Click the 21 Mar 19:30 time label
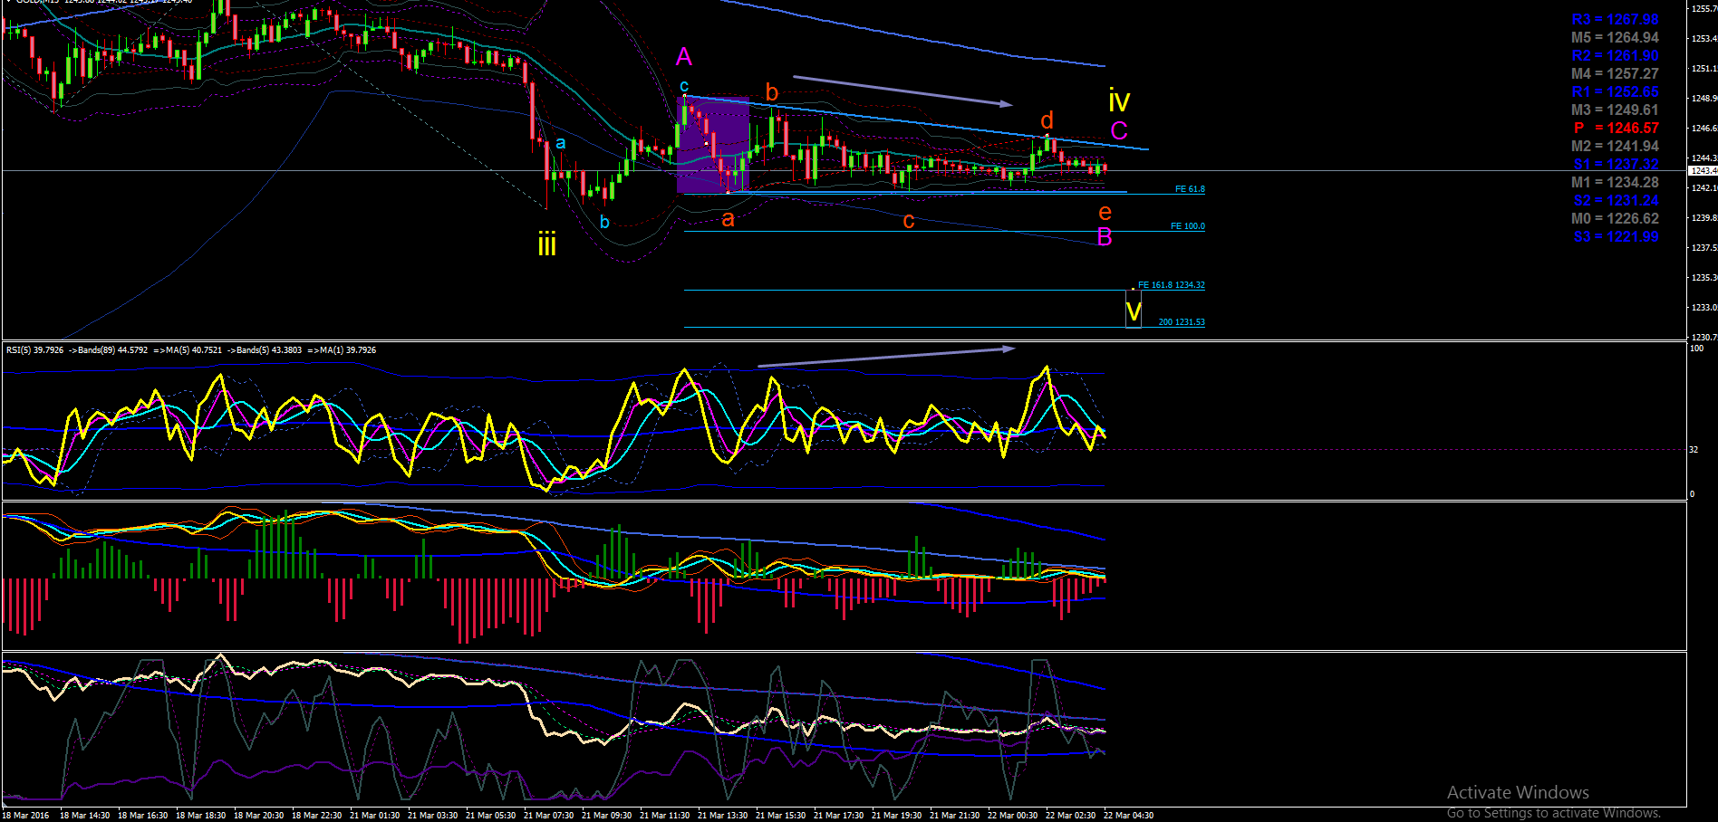This screenshot has height=822, width=1718. (897, 816)
